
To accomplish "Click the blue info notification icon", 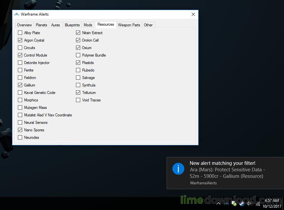I will click(x=178, y=169).
